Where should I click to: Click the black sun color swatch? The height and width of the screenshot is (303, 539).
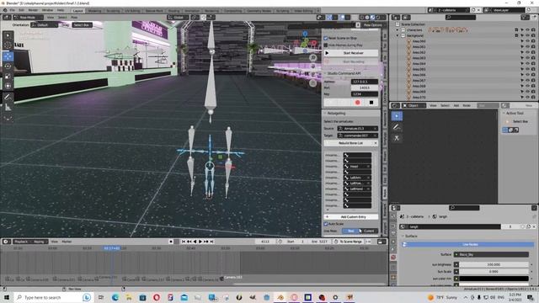(494, 279)
